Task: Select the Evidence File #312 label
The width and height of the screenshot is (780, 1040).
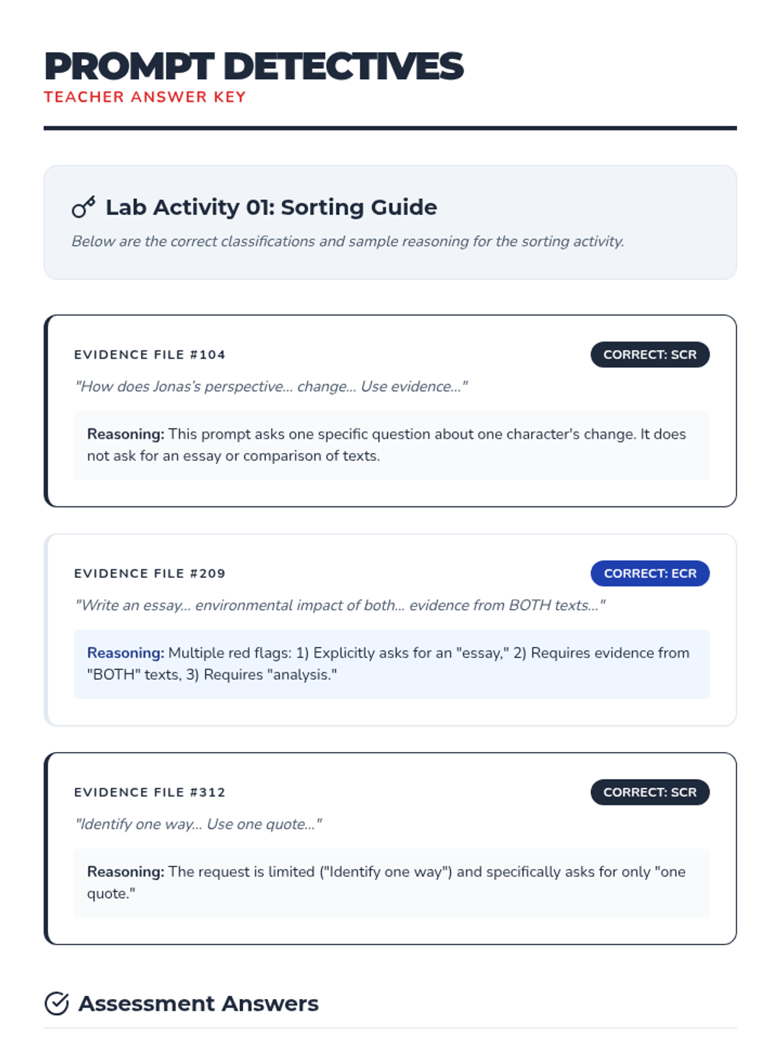Action: pos(149,792)
